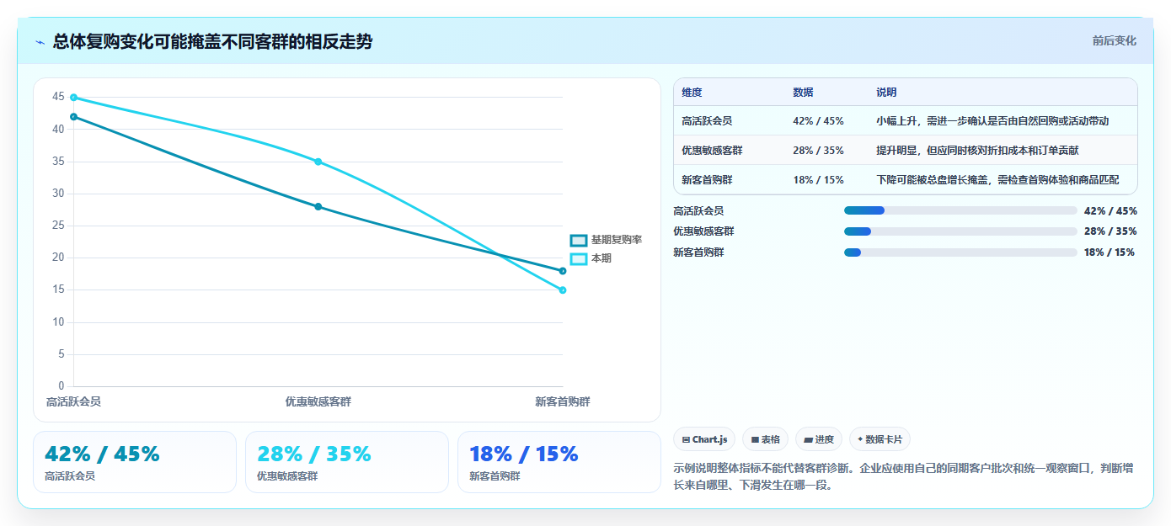Click the 本期 legend color box

point(579,258)
